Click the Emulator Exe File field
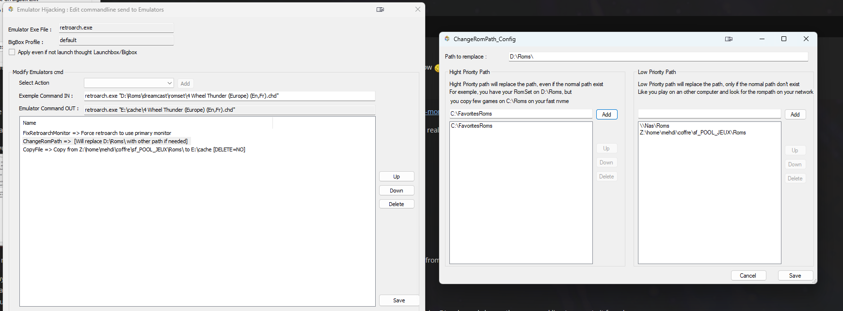This screenshot has height=311, width=843. point(116,28)
